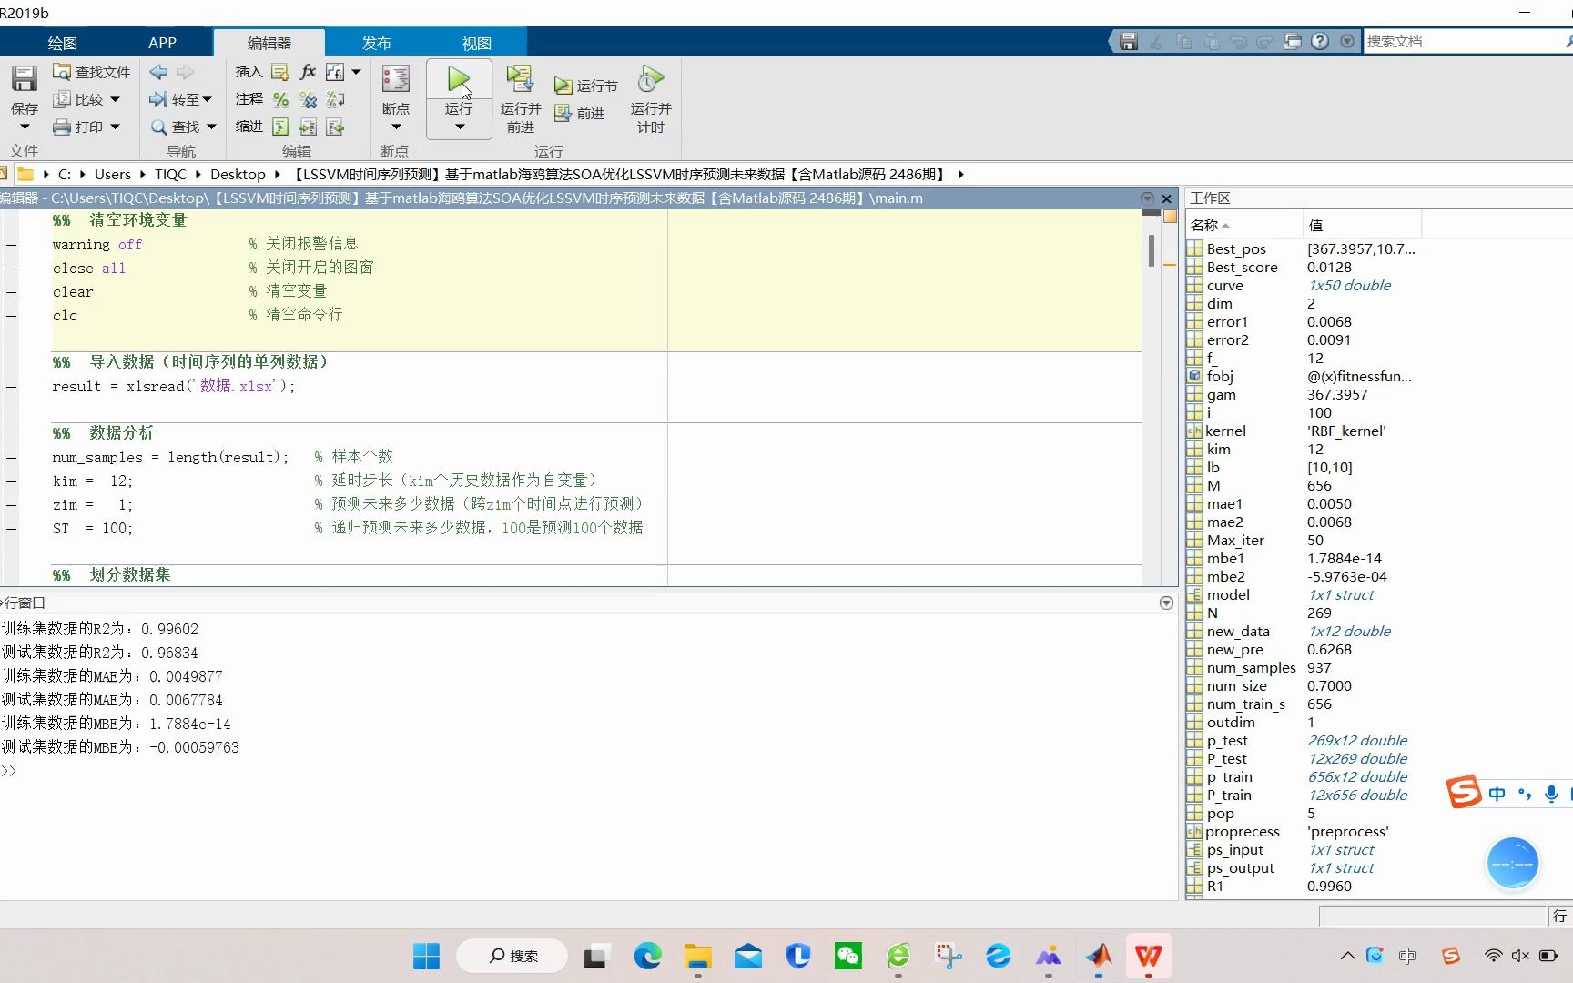
Task: Open the editor panel actions menu
Action: tap(1147, 198)
